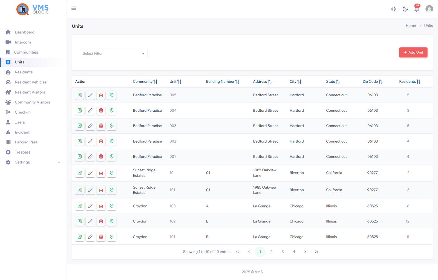This screenshot has width=438, height=280.
Task: Go to page 3 of units list
Action: 283,252
